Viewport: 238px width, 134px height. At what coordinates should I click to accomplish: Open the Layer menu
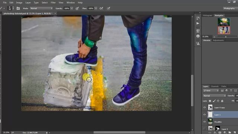click(x=28, y=3)
